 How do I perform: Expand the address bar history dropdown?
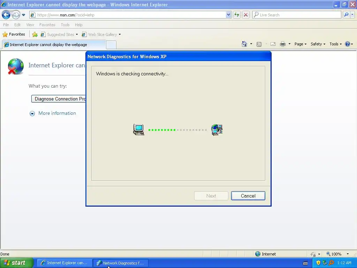(228, 15)
